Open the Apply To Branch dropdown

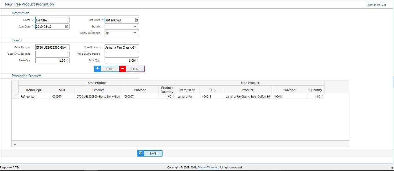[135, 33]
